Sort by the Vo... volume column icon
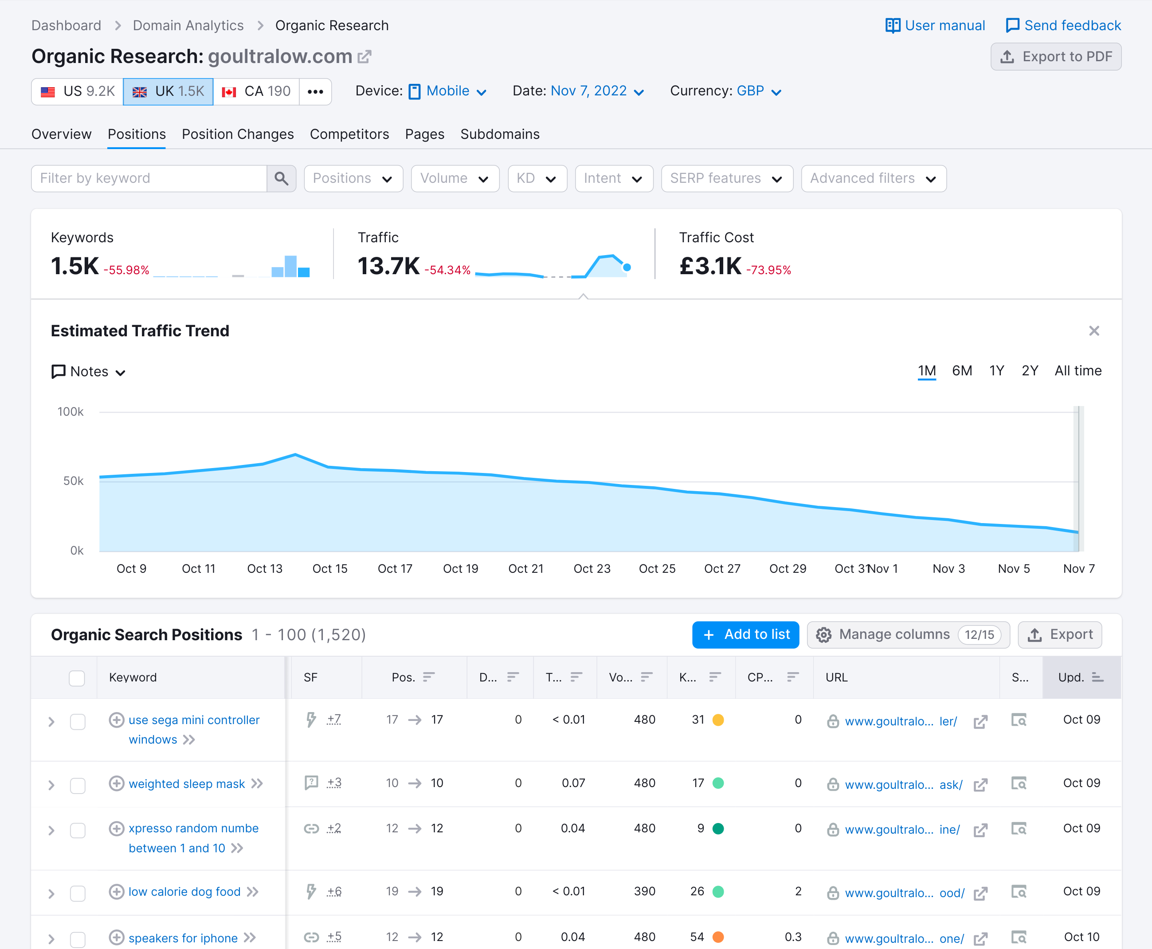This screenshot has height=949, width=1152. coord(647,678)
